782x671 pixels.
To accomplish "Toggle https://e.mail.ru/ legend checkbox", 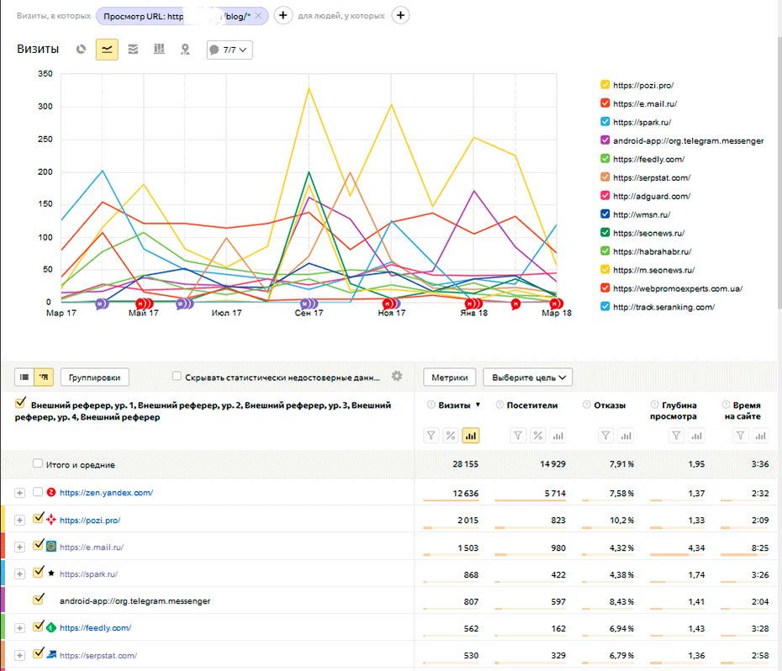I will pyautogui.click(x=605, y=103).
